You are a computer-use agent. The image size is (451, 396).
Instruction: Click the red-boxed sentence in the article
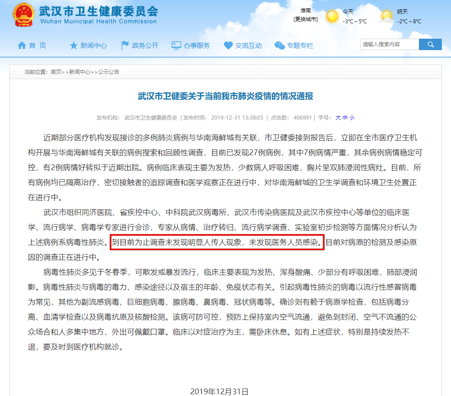217,242
